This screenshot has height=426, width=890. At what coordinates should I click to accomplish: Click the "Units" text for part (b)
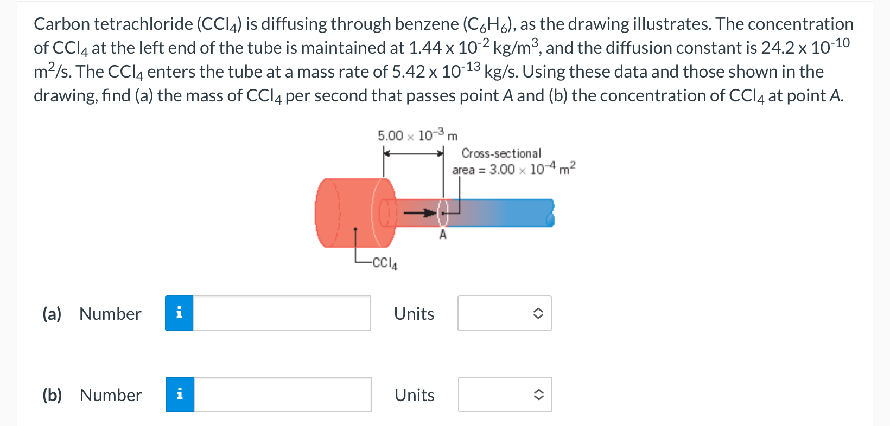tap(414, 395)
